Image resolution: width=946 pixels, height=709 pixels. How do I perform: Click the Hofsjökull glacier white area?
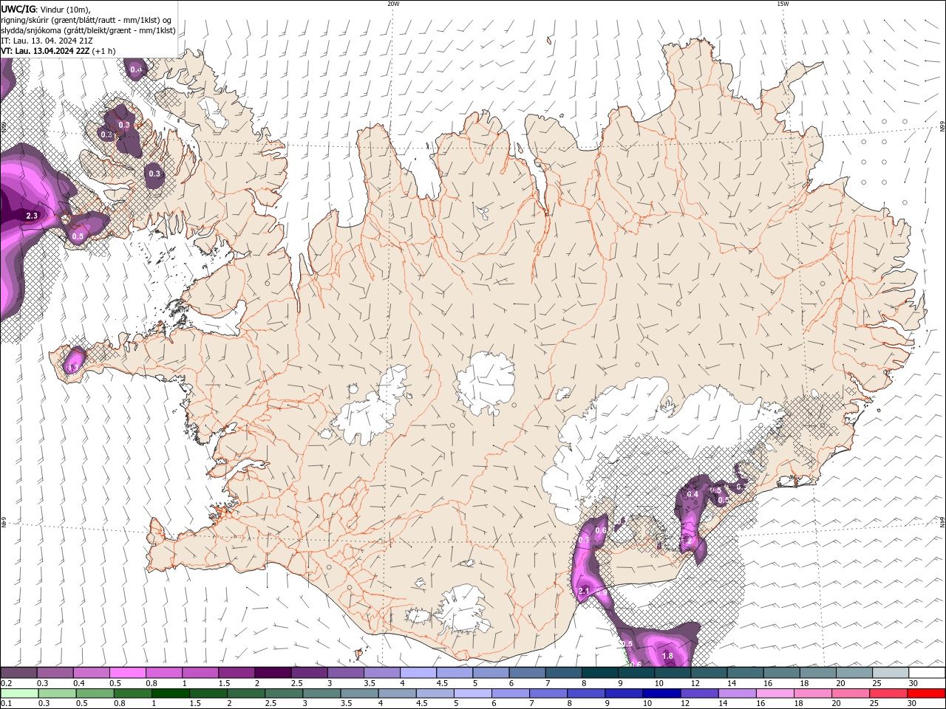point(486,384)
